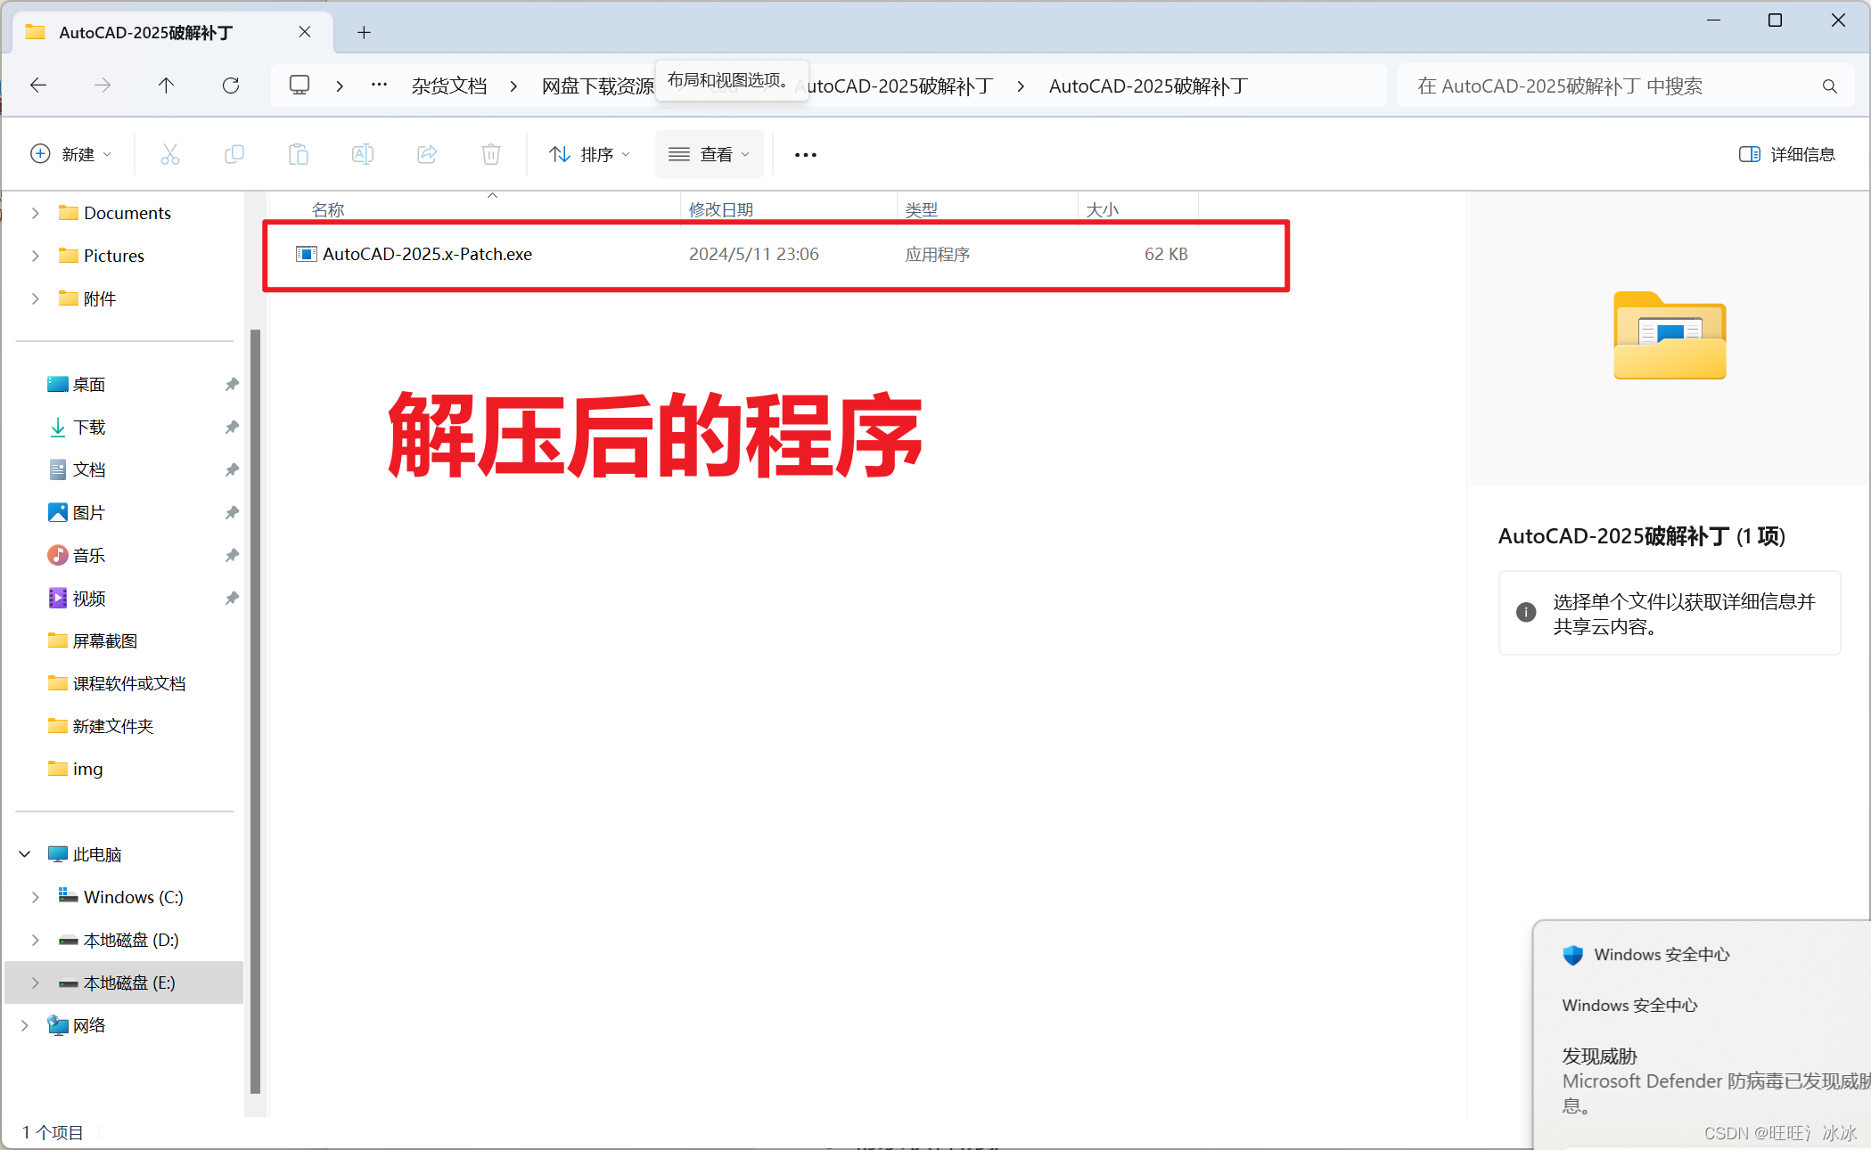Refresh the current folder view
Viewport: 1871px width, 1150px height.
[230, 86]
